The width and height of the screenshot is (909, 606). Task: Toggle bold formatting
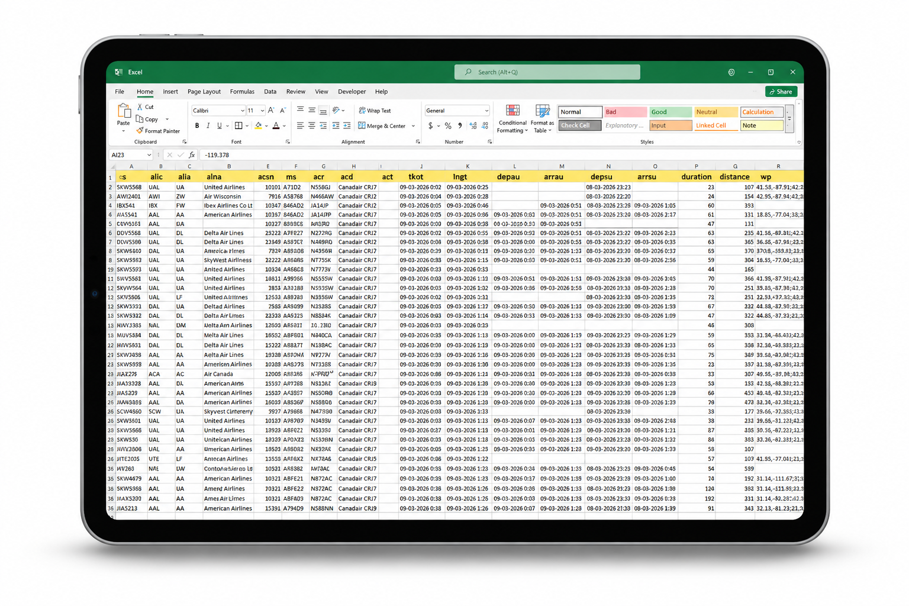click(x=197, y=125)
